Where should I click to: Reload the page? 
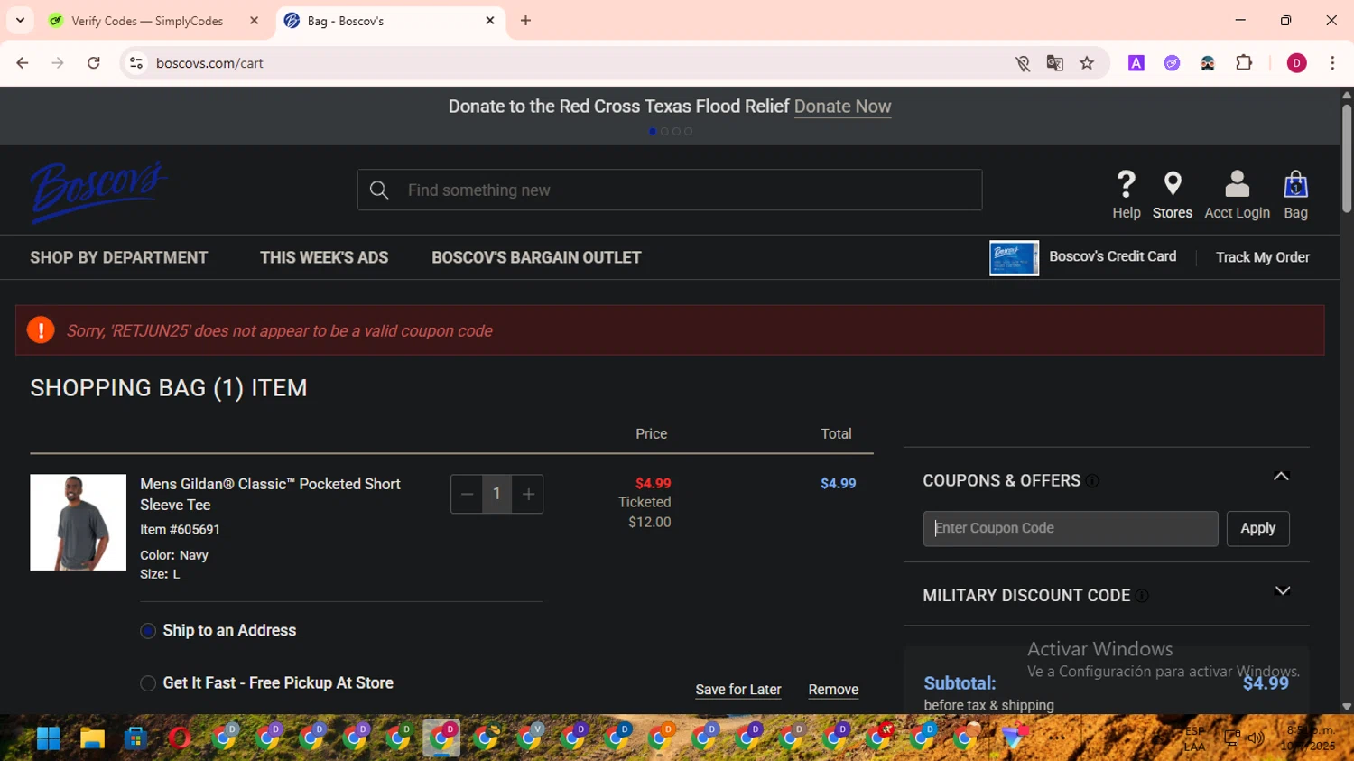pos(94,63)
